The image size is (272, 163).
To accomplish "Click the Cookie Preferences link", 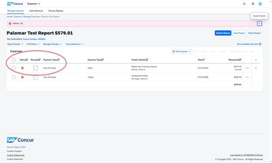I will tap(16, 155).
